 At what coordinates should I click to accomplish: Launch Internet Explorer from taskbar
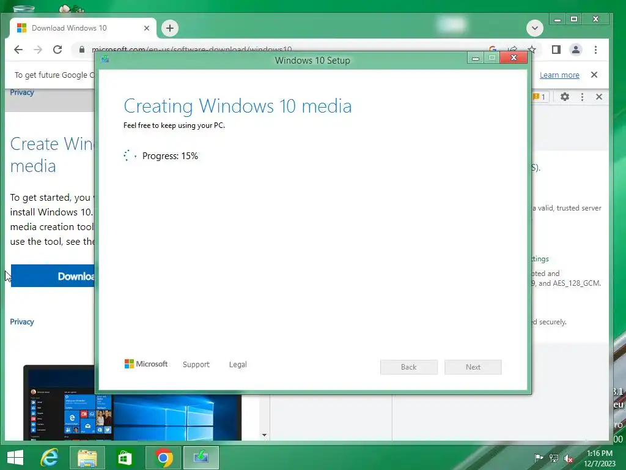pyautogui.click(x=50, y=458)
